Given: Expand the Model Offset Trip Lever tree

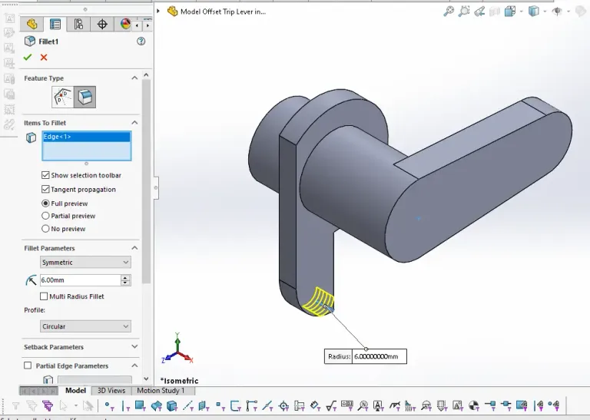Looking at the screenshot, I should pos(158,12).
